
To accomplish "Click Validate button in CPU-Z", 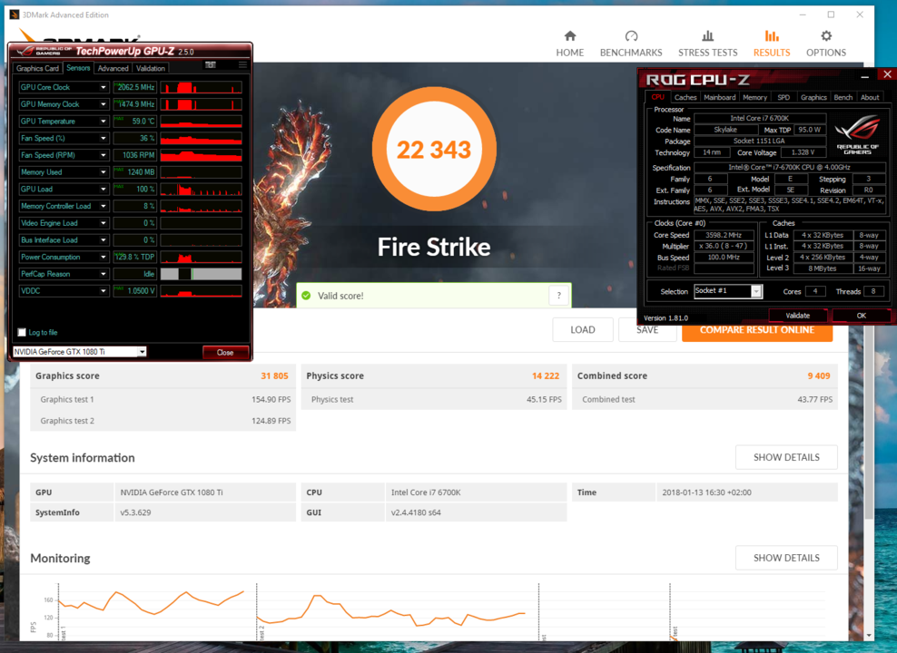I will pos(797,316).
